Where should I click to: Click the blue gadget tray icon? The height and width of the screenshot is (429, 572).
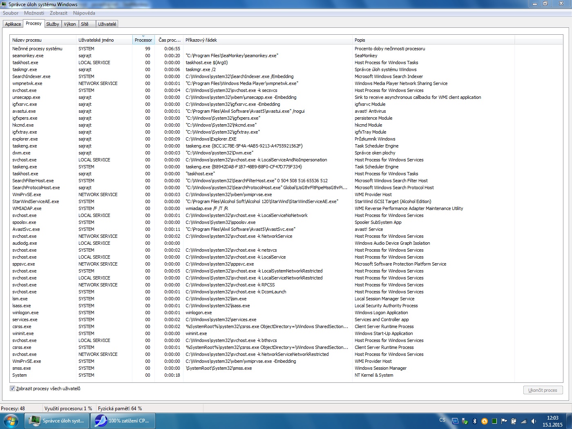coord(455,421)
